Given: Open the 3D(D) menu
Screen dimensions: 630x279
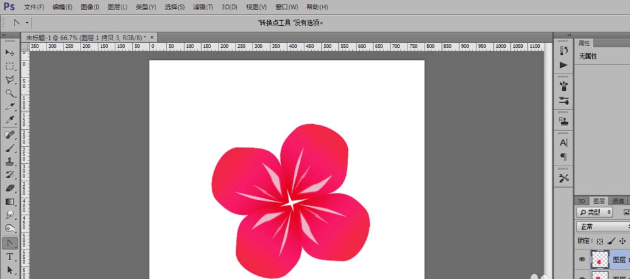Looking at the screenshot, I should tap(229, 7).
